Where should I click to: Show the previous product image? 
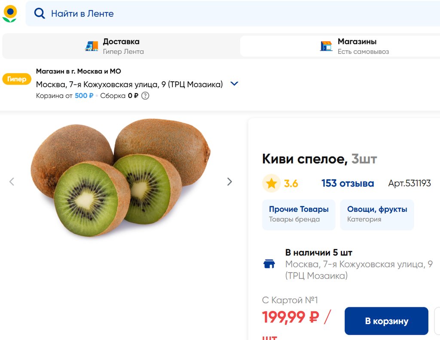click(12, 182)
